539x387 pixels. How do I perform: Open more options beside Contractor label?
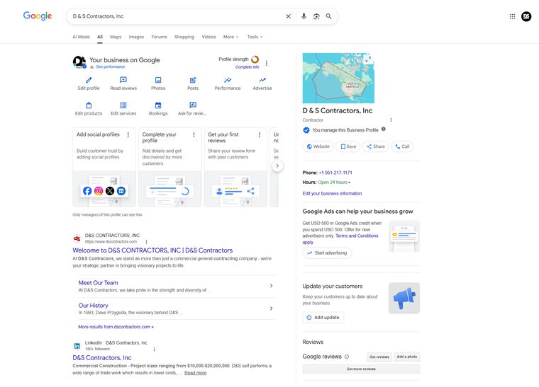[391, 120]
